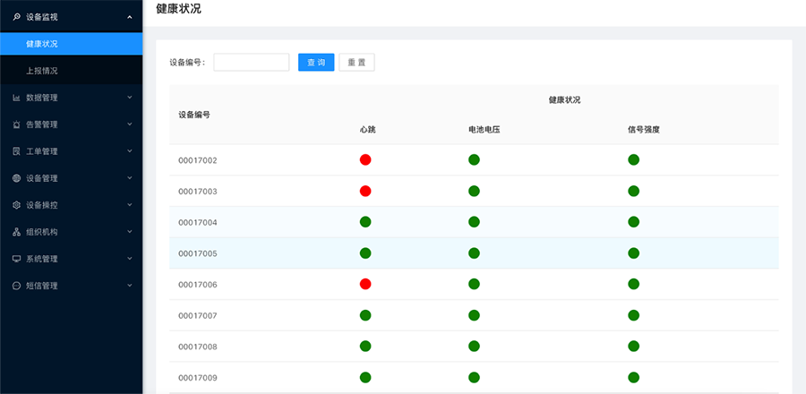Click green 信号强度 indicator for device 00017009

tap(634, 378)
